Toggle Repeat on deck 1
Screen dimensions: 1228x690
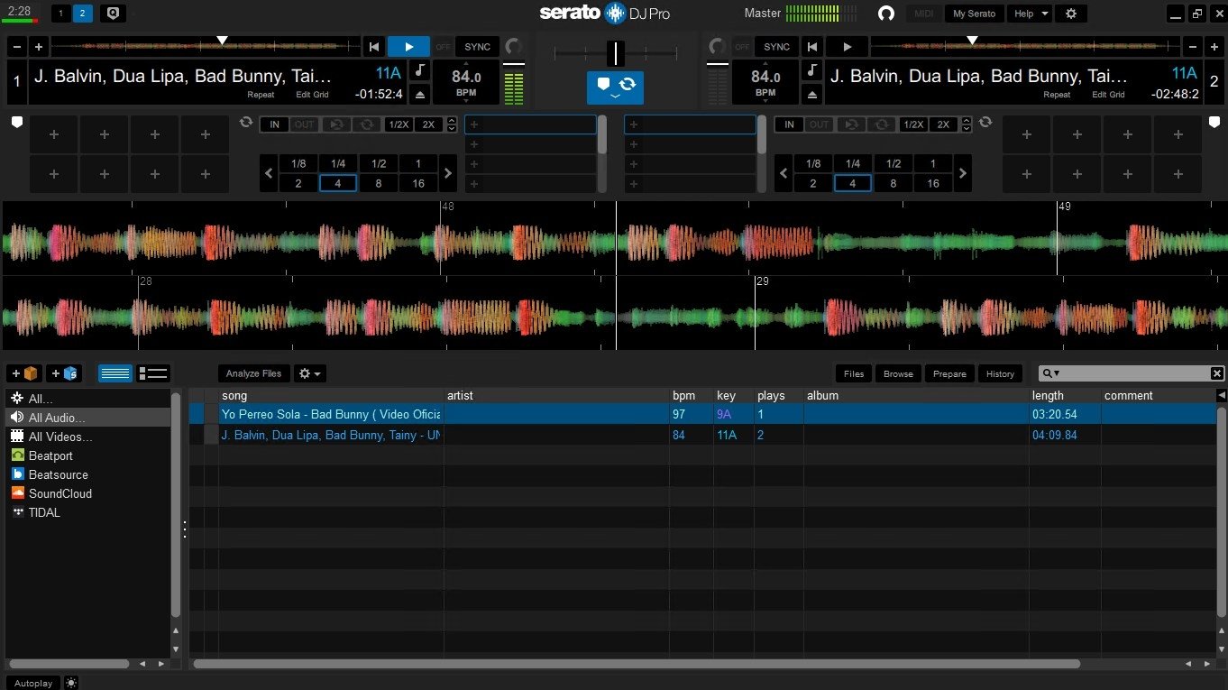(261, 95)
